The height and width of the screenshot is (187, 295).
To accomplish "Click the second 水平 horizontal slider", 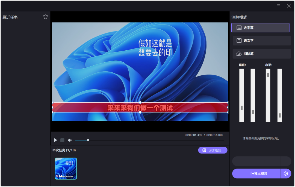I will click(280, 95).
